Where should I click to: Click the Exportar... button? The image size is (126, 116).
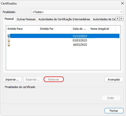(x=33, y=79)
